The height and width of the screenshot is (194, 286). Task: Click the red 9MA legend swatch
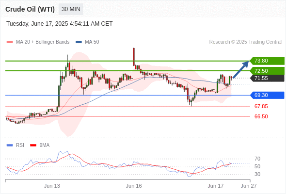tap(33, 145)
